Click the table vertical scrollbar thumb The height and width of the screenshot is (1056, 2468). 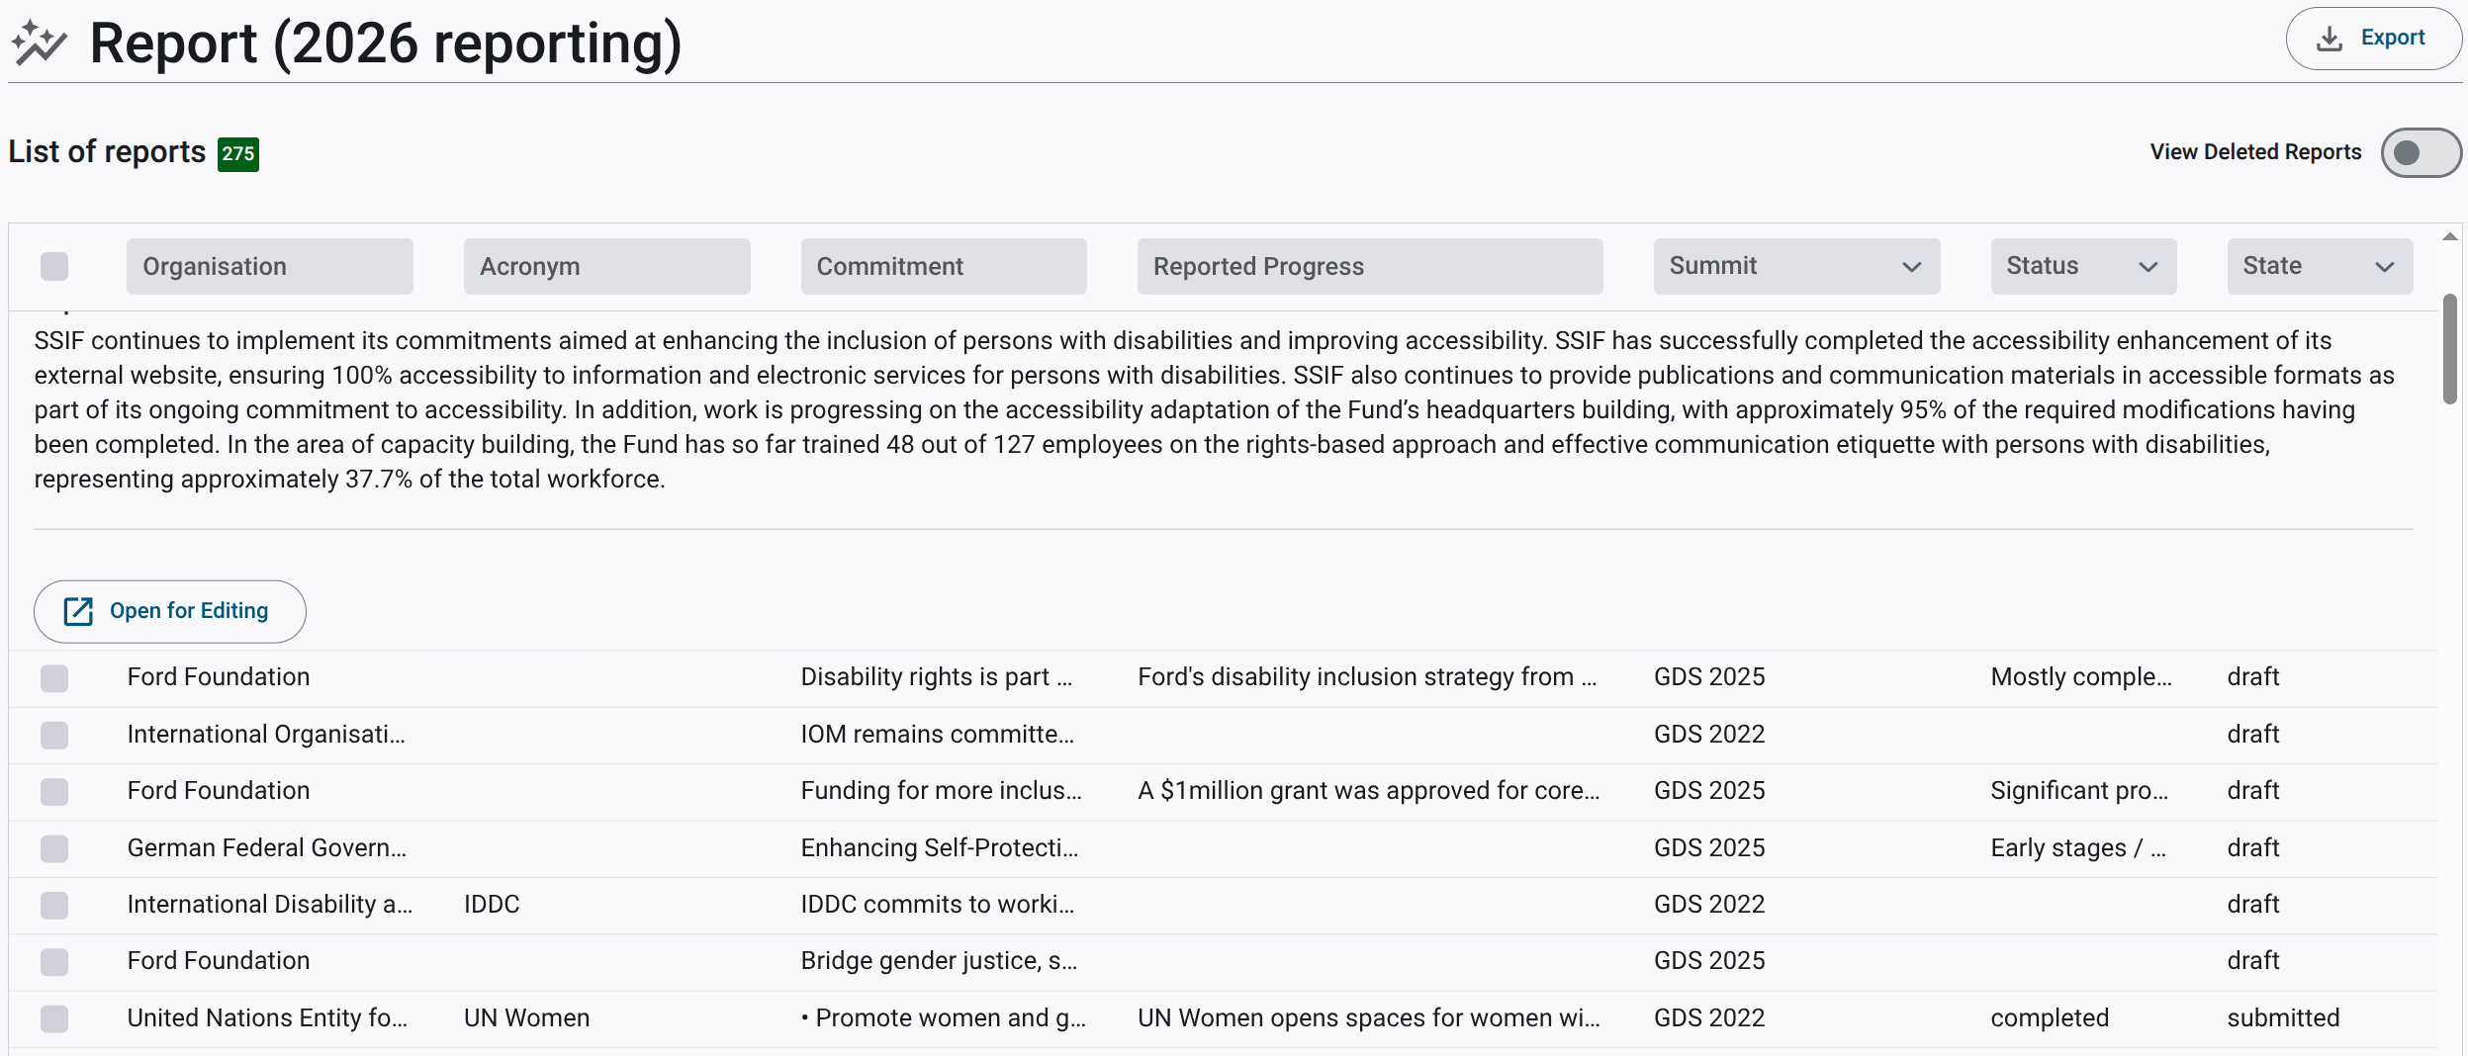pos(2450,349)
